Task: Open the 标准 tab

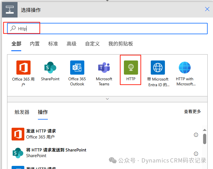Action: coord(53,44)
